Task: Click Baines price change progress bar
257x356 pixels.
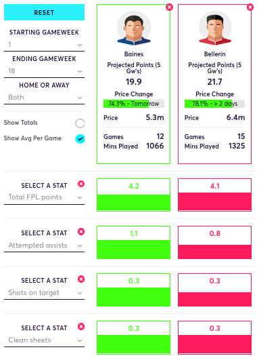Action: (x=134, y=104)
